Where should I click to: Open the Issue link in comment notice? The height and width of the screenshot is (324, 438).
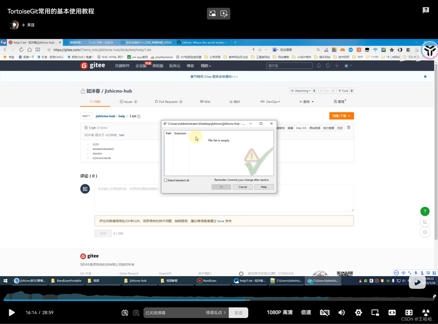coord(220,221)
